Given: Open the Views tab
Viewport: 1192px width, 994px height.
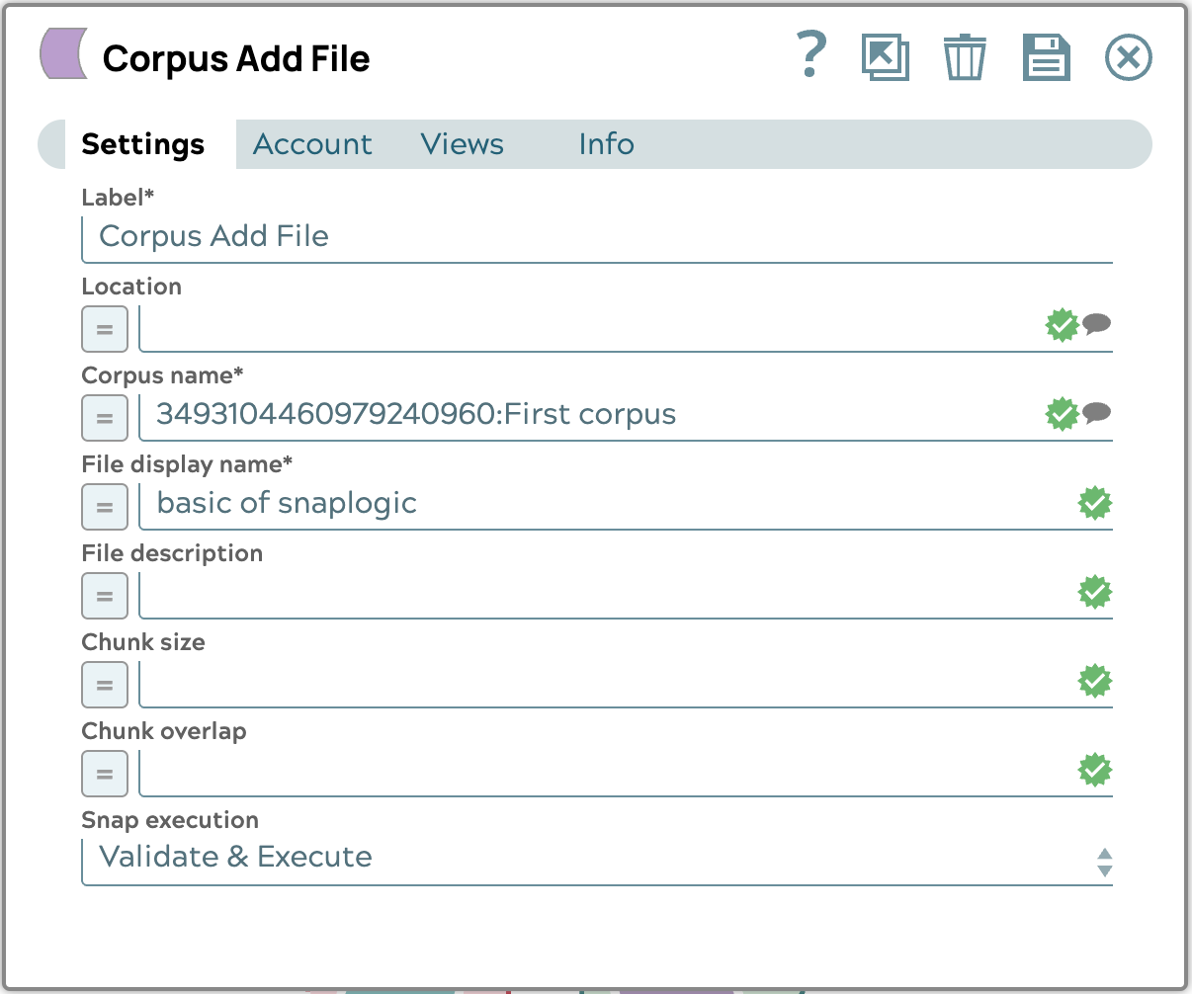Looking at the screenshot, I should 462,144.
